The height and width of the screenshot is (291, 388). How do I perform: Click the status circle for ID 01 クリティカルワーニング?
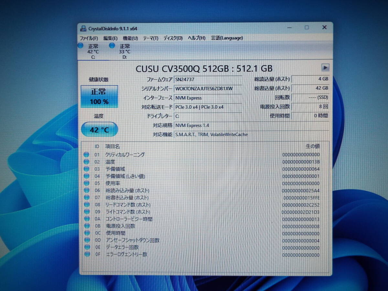click(87, 155)
